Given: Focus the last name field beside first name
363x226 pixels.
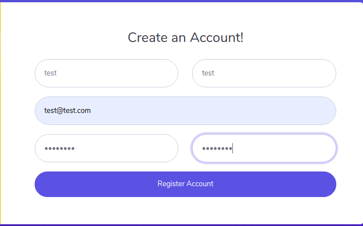Looking at the screenshot, I should (264, 73).
